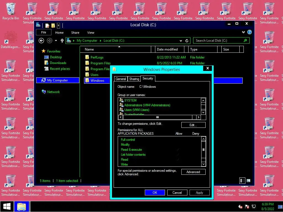Switch to the General tab
The image size is (283, 212).
click(121, 79)
